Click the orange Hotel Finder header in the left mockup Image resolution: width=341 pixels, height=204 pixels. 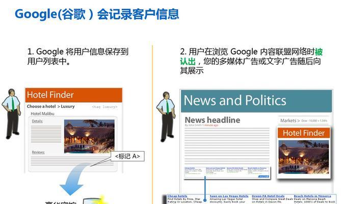coord(74,95)
